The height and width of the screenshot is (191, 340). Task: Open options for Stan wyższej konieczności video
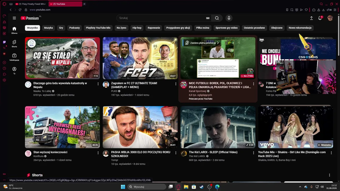98,153
